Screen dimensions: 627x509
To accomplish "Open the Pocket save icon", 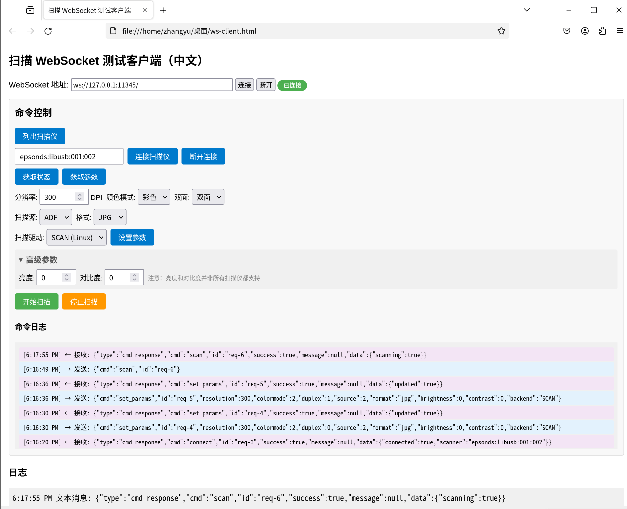I will (567, 31).
